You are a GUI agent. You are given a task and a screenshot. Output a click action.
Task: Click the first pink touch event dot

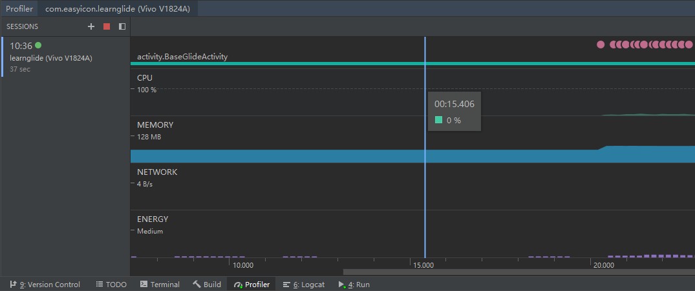[x=601, y=45]
